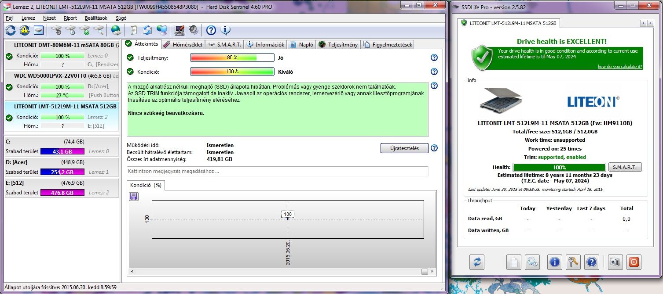Select the E: [512] partition entry
The width and height of the screenshot is (663, 294).
(62, 188)
